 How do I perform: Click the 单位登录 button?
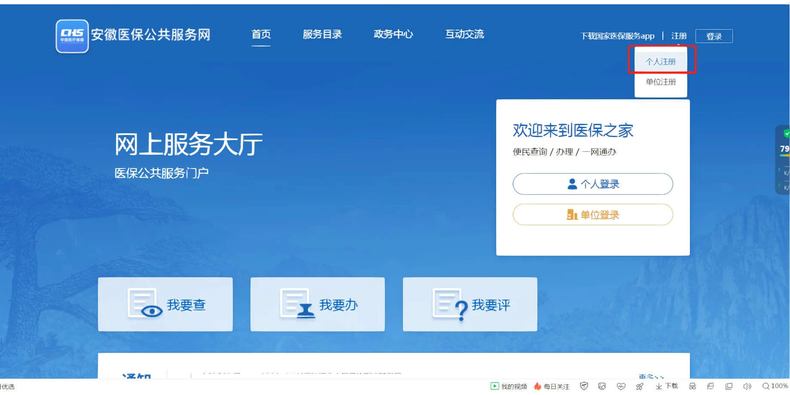(x=593, y=214)
